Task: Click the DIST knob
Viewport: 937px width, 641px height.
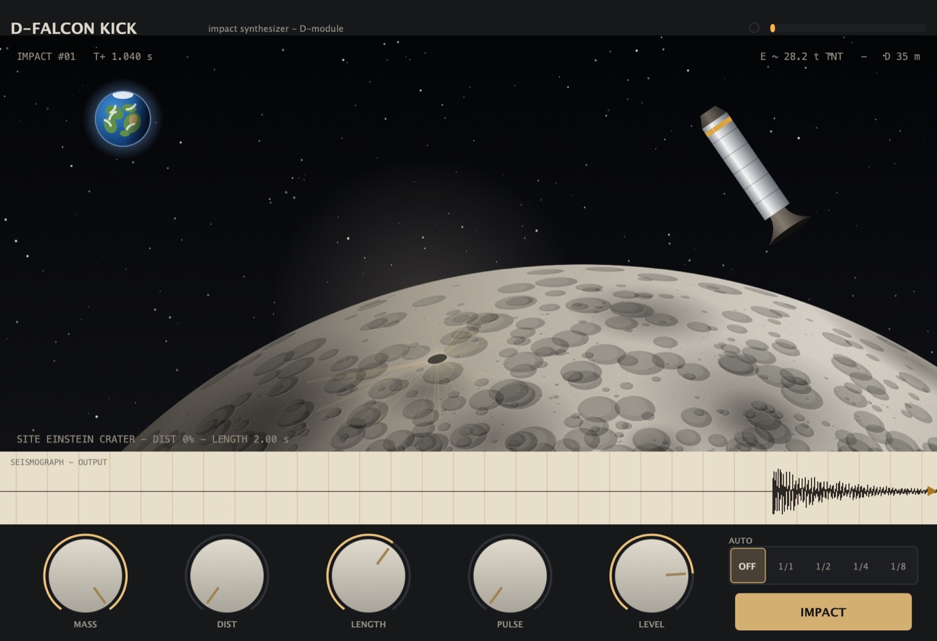Action: pyautogui.click(x=227, y=575)
